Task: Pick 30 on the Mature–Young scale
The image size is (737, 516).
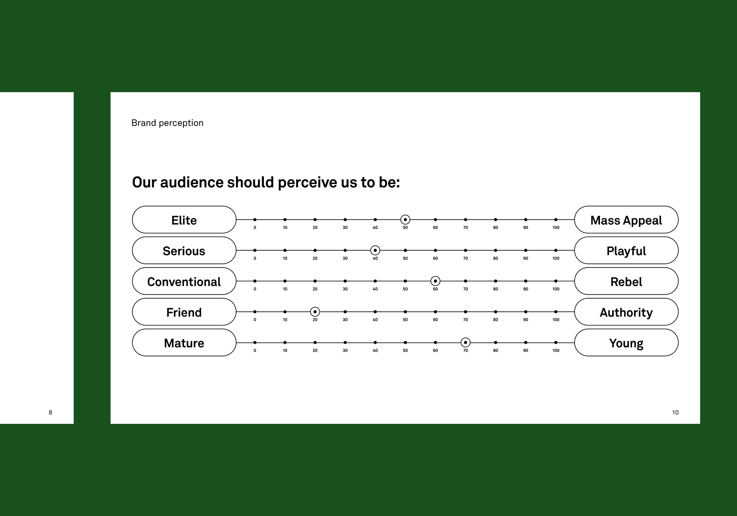Action: 345,343
